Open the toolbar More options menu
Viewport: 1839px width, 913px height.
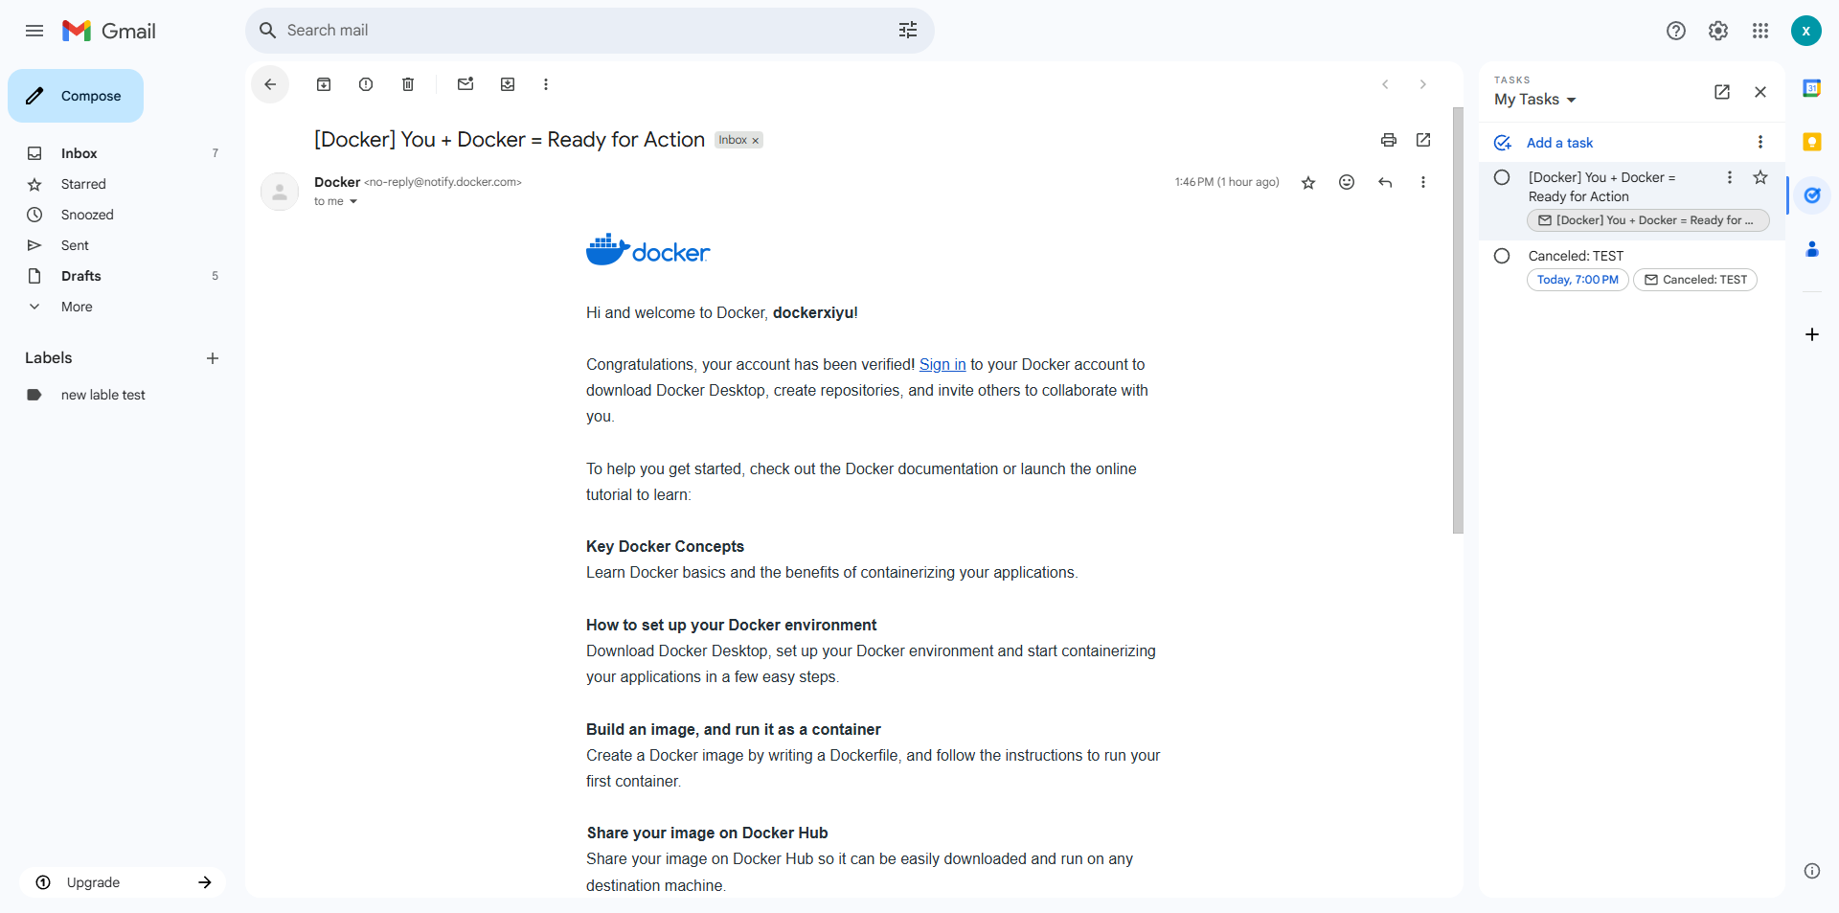546,84
